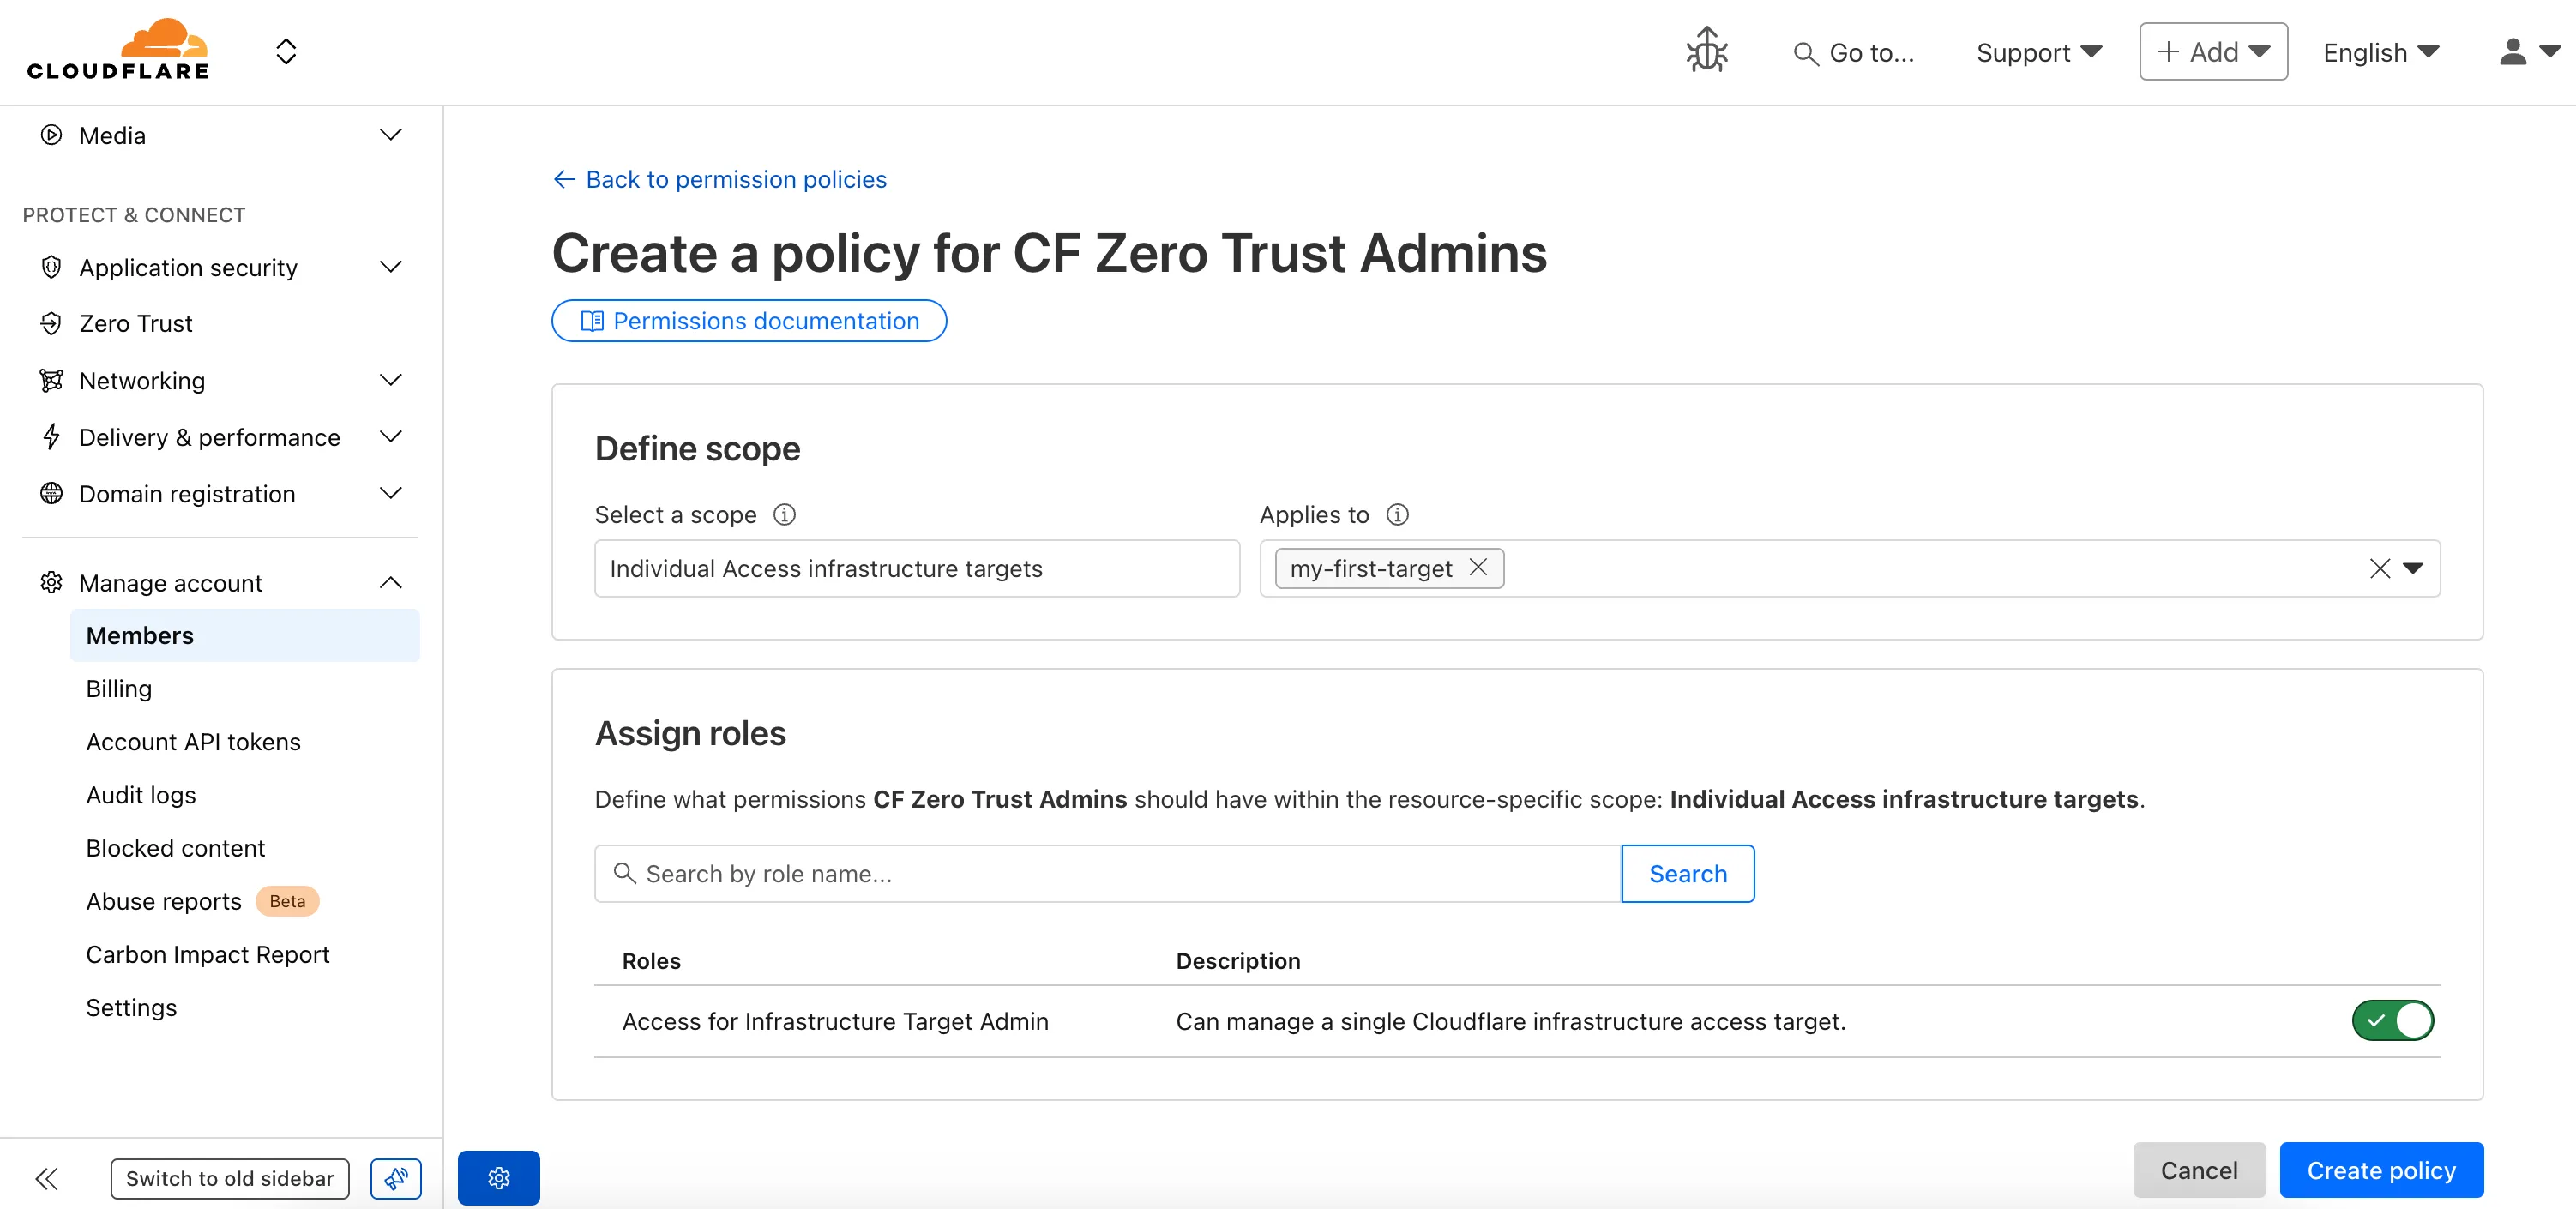Select the Zero Trust shield icon
The height and width of the screenshot is (1209, 2576).
52,323
